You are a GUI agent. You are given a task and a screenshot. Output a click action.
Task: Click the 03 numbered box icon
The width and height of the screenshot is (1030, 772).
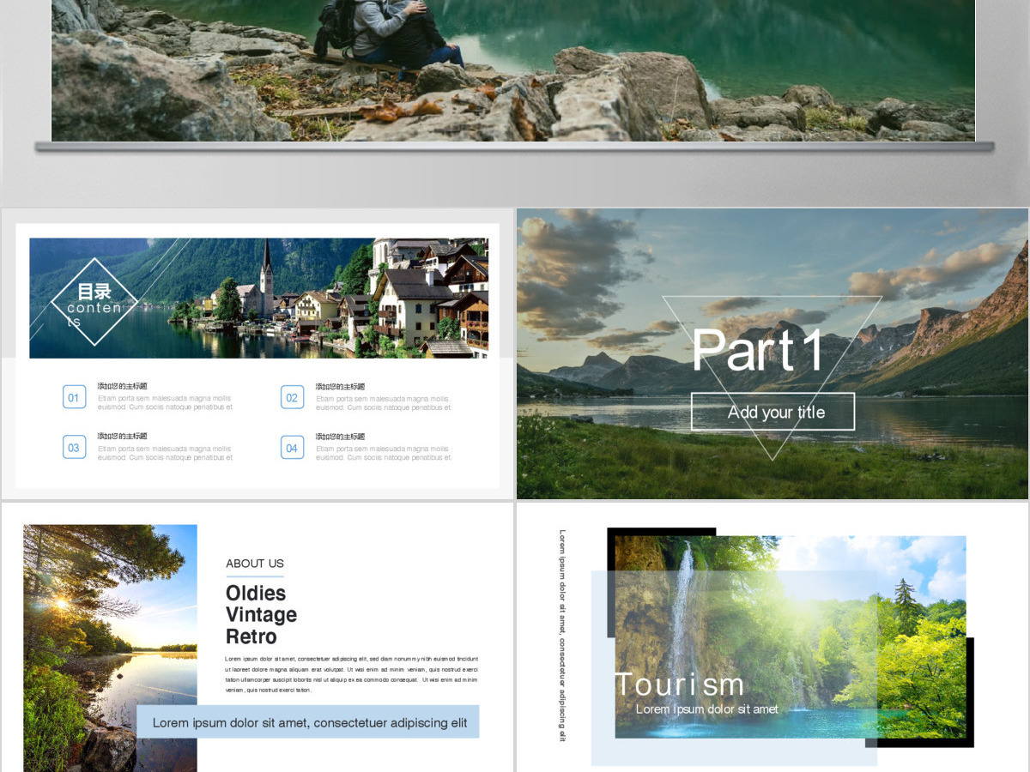point(74,447)
